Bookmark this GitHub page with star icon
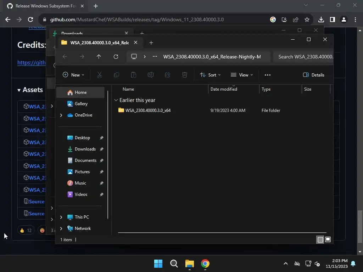363x272 pixels. click(x=307, y=20)
